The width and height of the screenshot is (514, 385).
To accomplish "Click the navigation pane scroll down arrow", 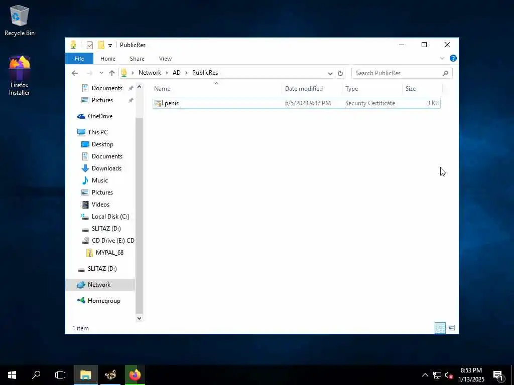I will (x=139, y=318).
